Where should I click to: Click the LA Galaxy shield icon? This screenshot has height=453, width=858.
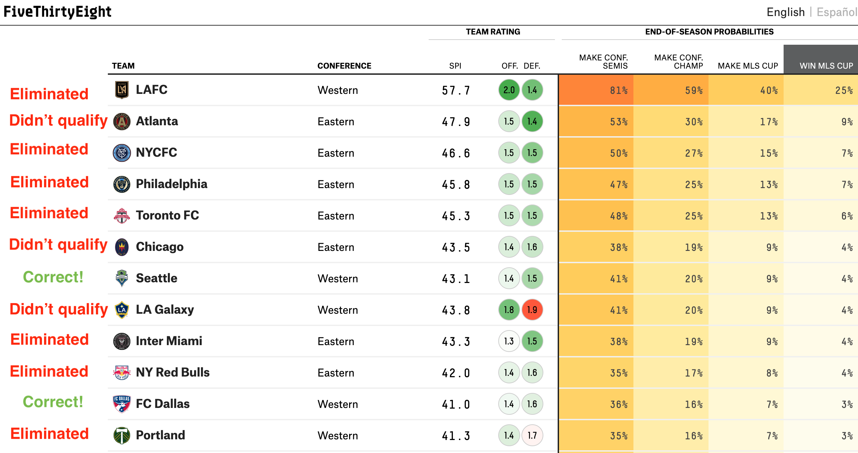coord(122,310)
